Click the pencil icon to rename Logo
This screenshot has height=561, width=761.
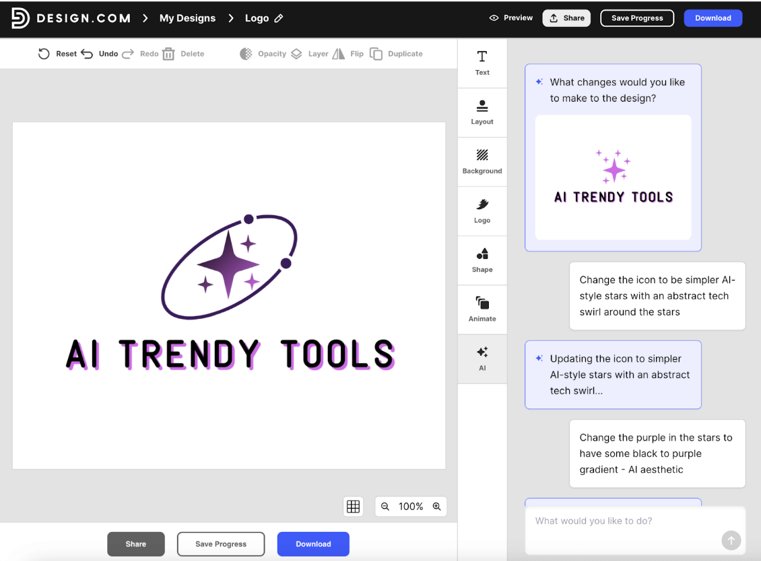[x=279, y=18]
